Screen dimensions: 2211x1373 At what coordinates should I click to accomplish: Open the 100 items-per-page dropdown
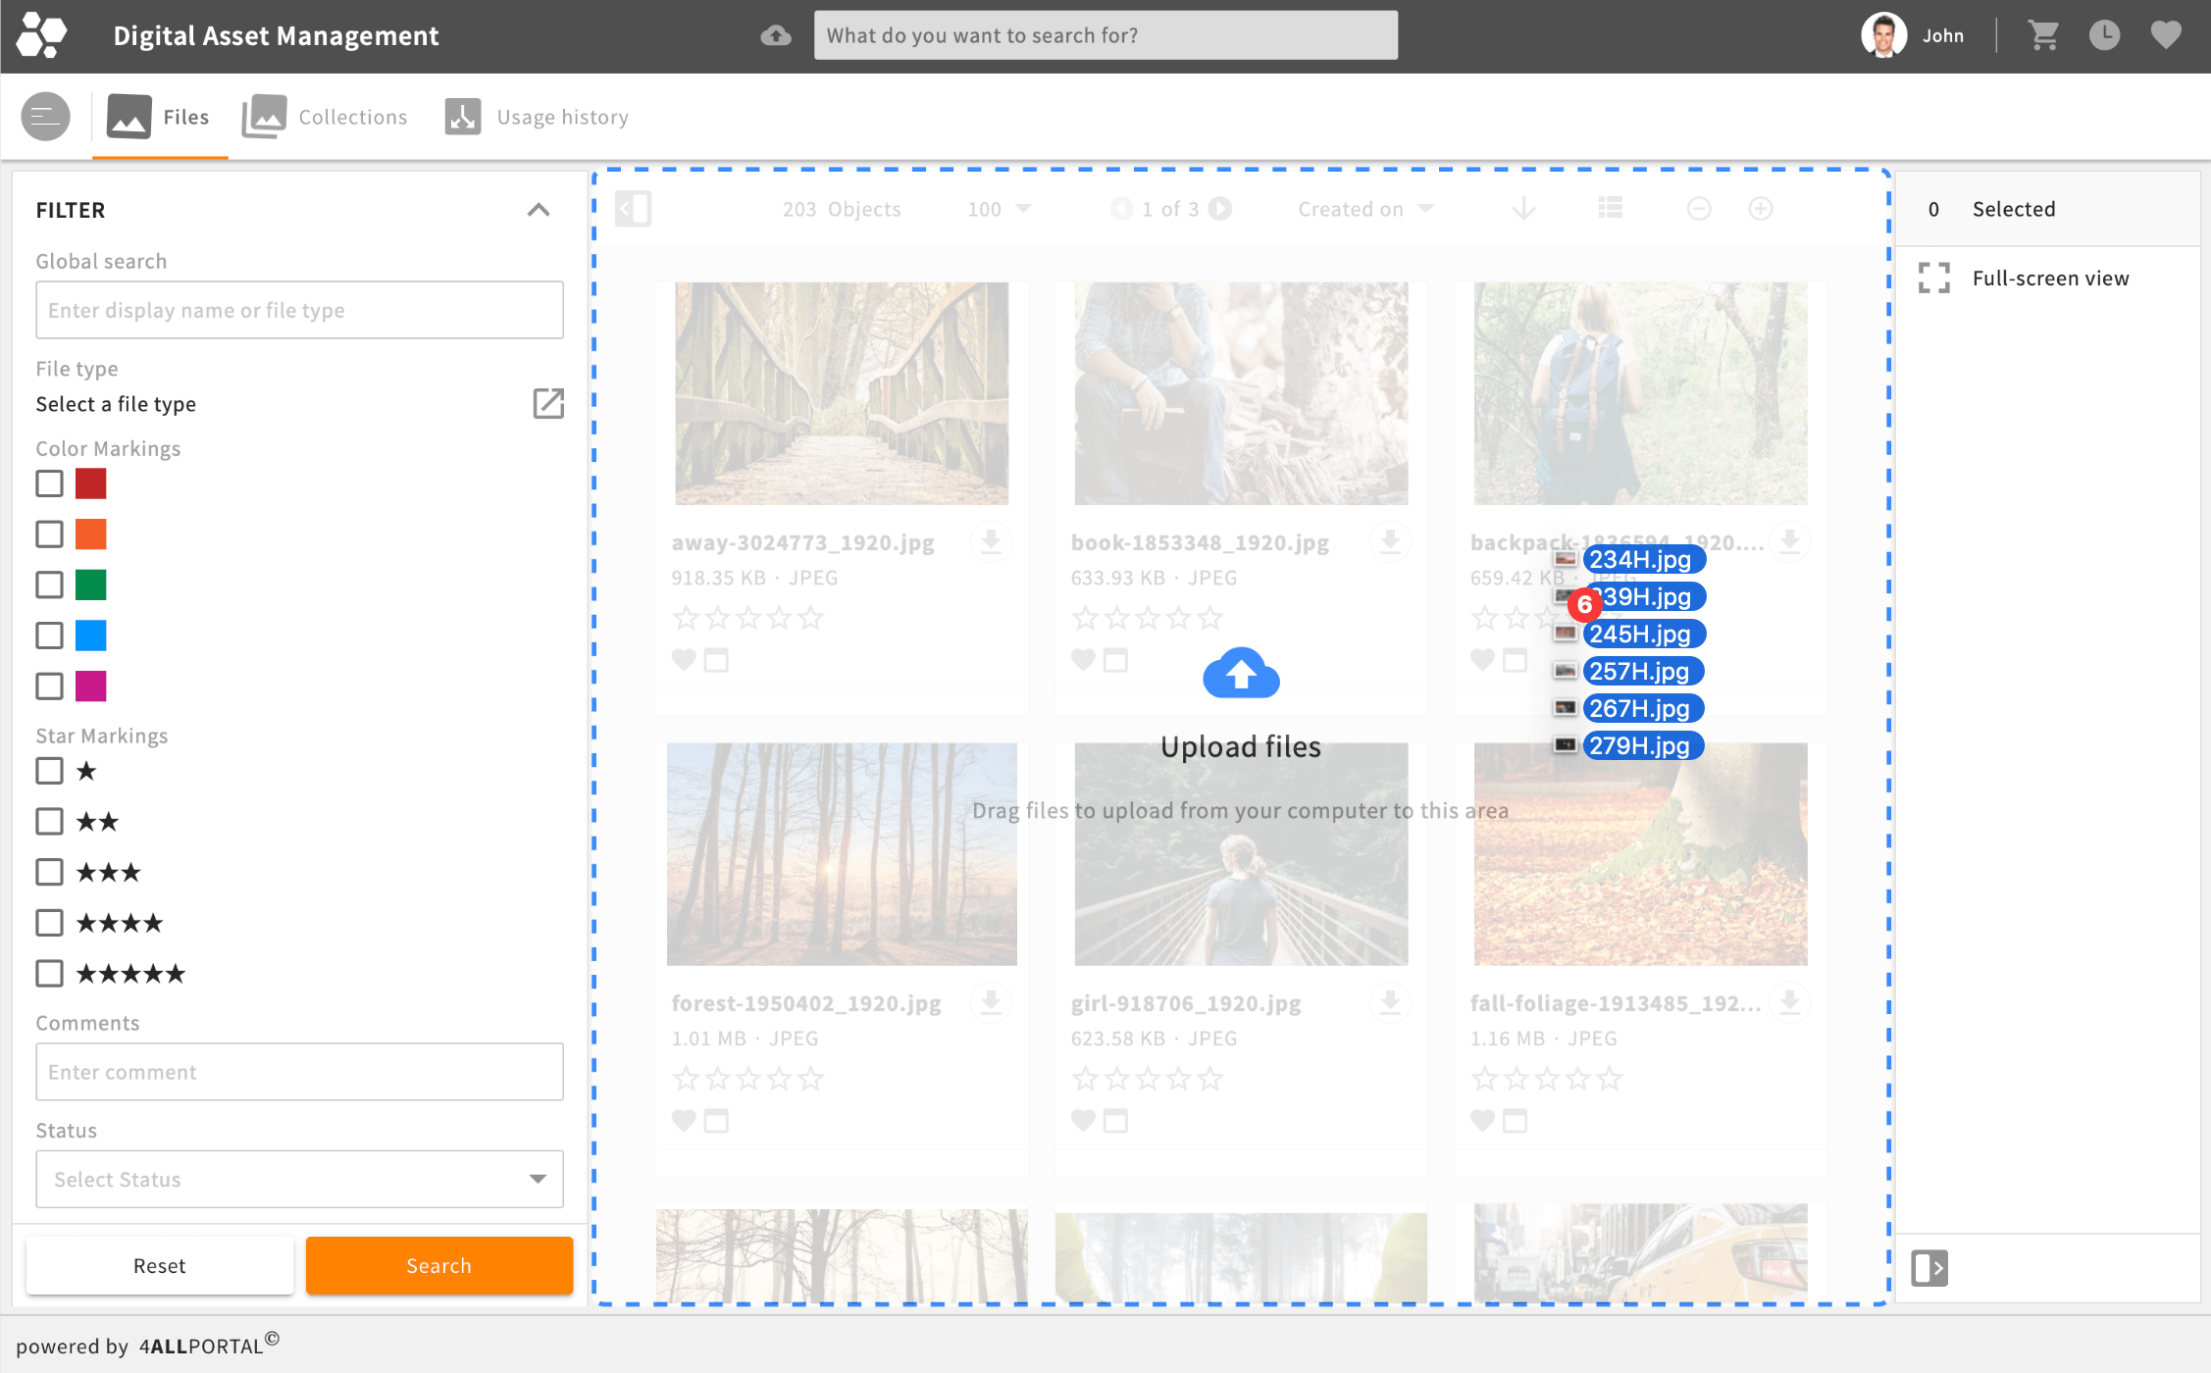pyautogui.click(x=999, y=209)
